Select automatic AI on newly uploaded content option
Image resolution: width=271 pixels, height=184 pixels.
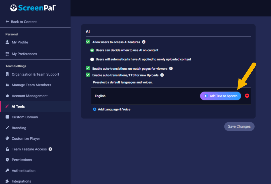click(x=92, y=59)
